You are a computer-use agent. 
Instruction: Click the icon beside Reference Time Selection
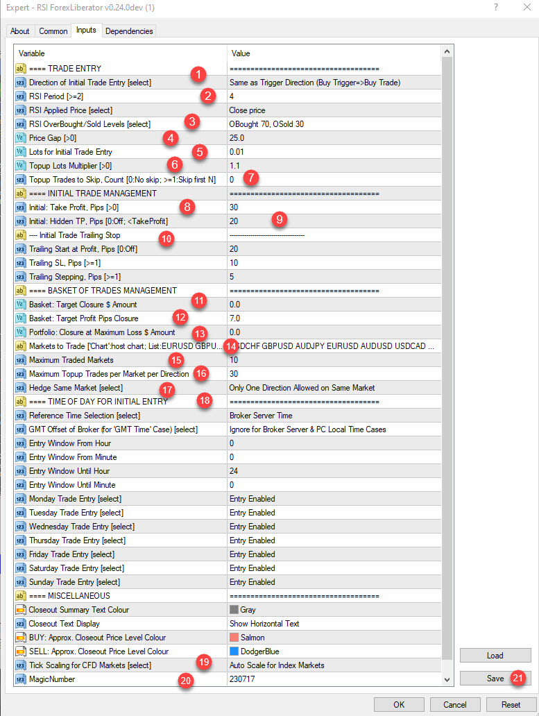click(x=21, y=416)
